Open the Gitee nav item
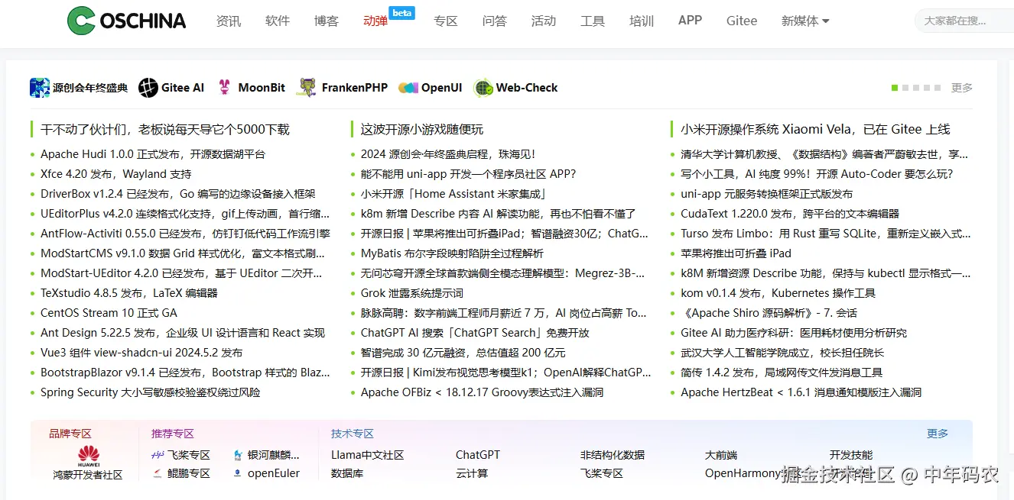The image size is (1014, 500). click(x=742, y=21)
